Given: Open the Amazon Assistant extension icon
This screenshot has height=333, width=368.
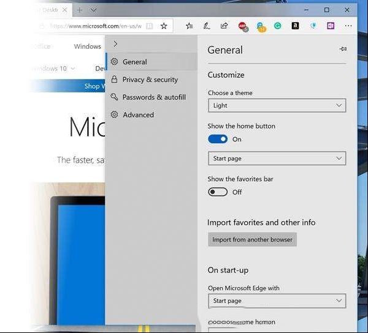Looking at the screenshot, I should 295,26.
